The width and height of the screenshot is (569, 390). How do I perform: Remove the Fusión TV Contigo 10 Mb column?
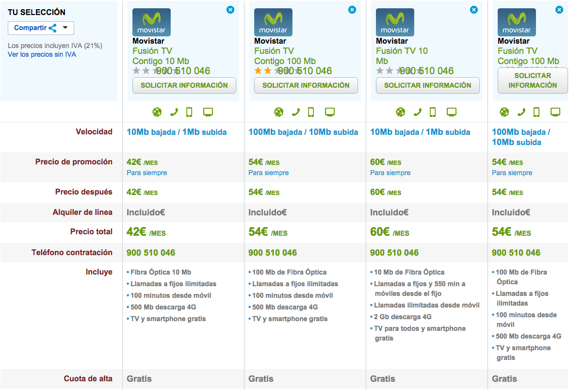click(230, 10)
